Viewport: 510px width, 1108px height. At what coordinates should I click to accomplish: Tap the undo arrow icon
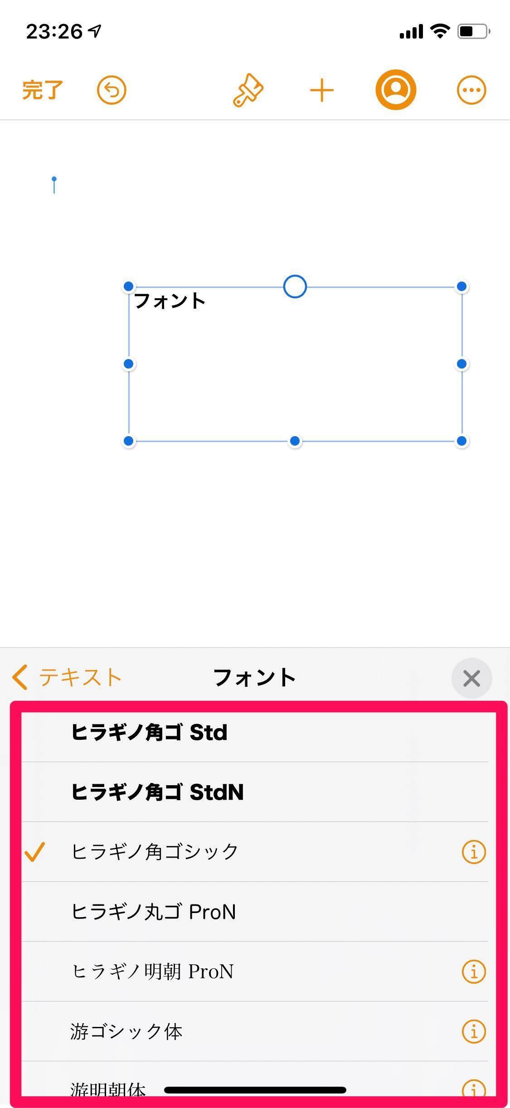(112, 90)
